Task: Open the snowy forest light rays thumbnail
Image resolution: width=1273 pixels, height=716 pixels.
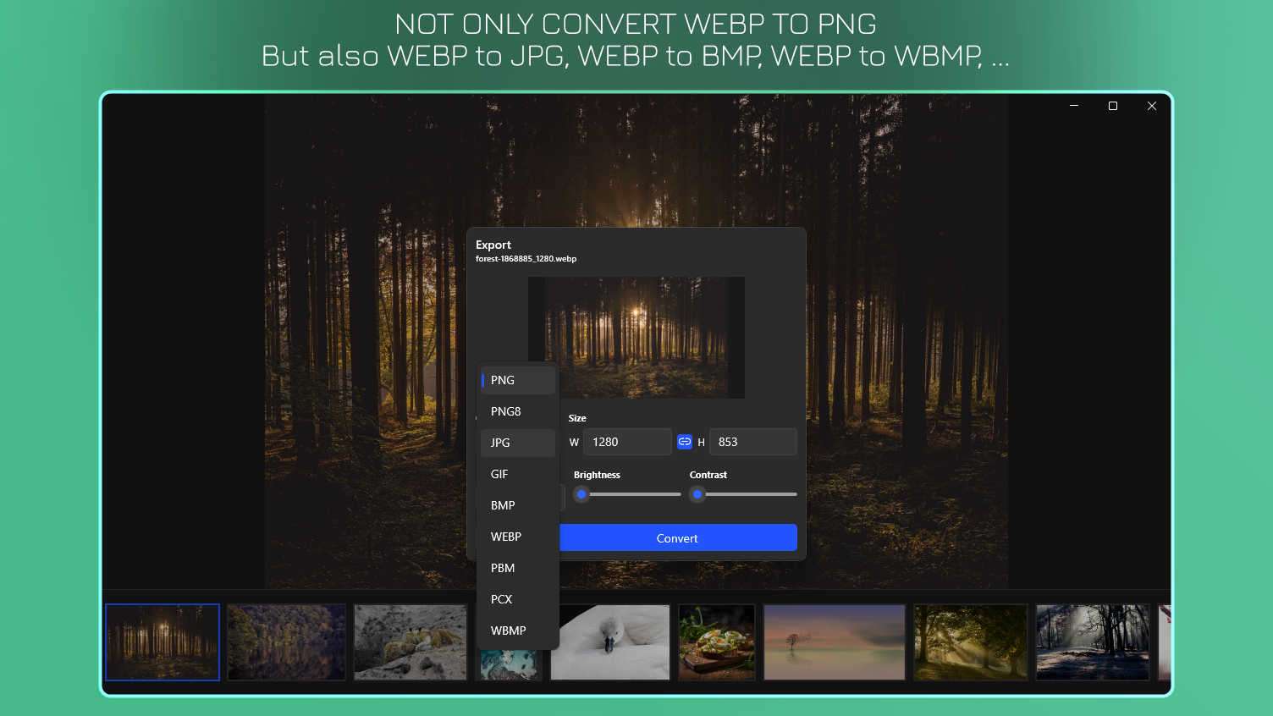Action: point(1093,642)
